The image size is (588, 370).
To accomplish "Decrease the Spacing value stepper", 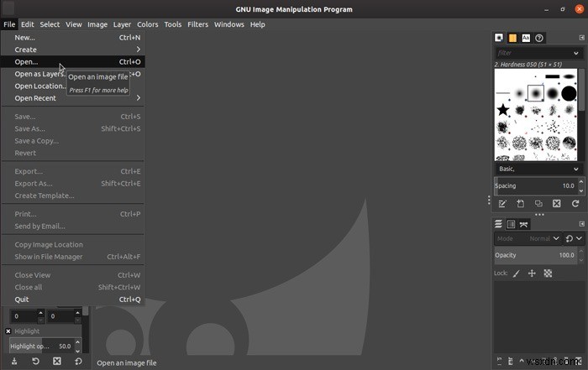I will [581, 190].
